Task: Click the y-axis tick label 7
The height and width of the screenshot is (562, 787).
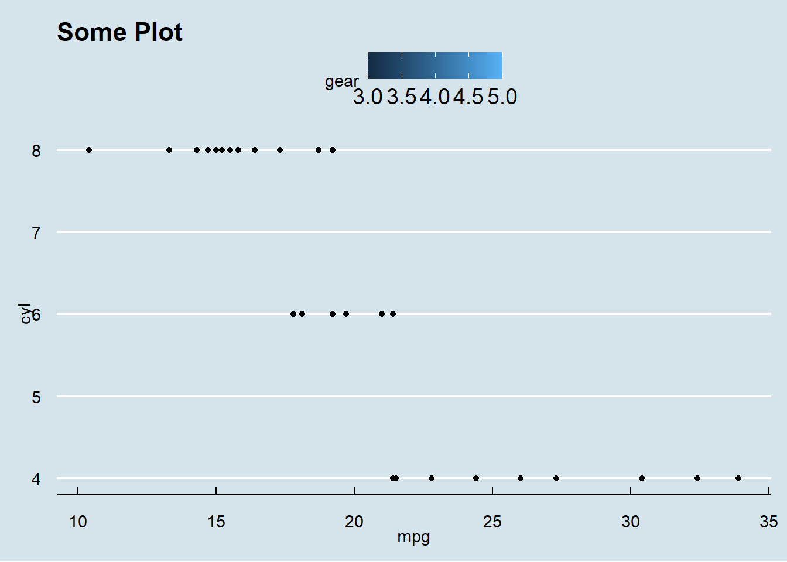Action: click(x=36, y=233)
